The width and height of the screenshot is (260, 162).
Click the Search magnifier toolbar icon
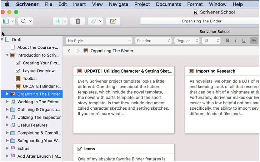coord(24,21)
